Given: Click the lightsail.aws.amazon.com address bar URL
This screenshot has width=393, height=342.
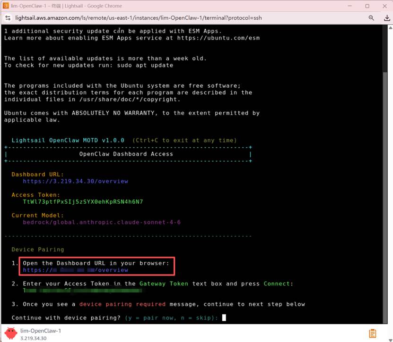Looking at the screenshot, I should coord(139,18).
